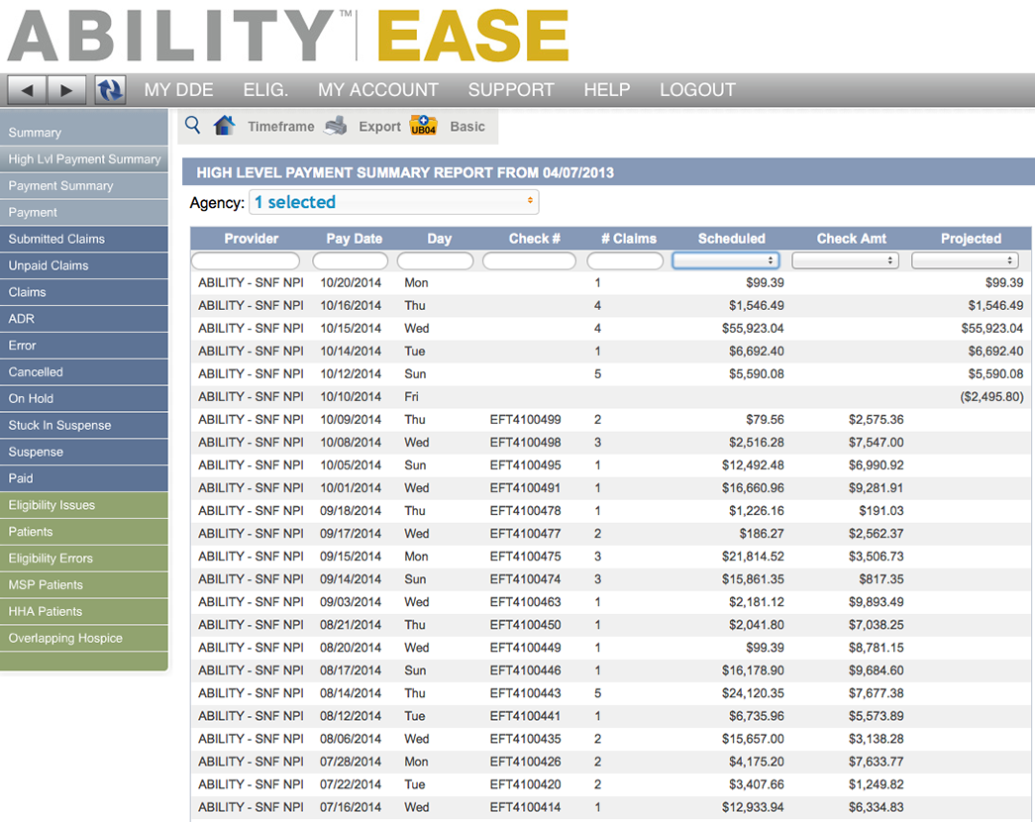This screenshot has height=822, width=1035.
Task: Go forward with the right arrow button
Action: pos(66,90)
